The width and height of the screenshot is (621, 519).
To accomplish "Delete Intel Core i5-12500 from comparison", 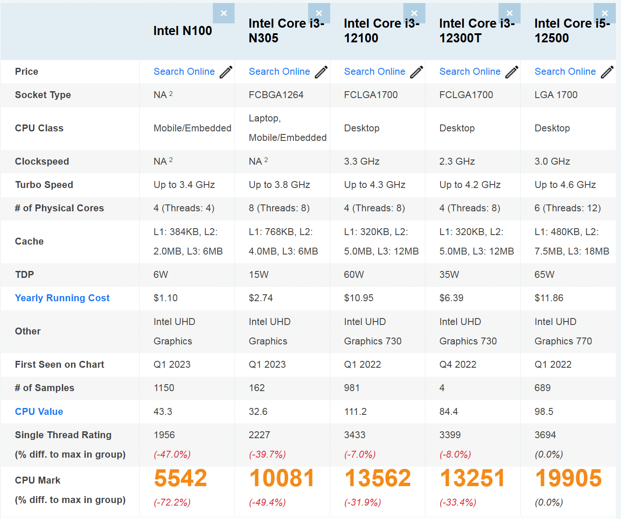I will pyautogui.click(x=605, y=13).
